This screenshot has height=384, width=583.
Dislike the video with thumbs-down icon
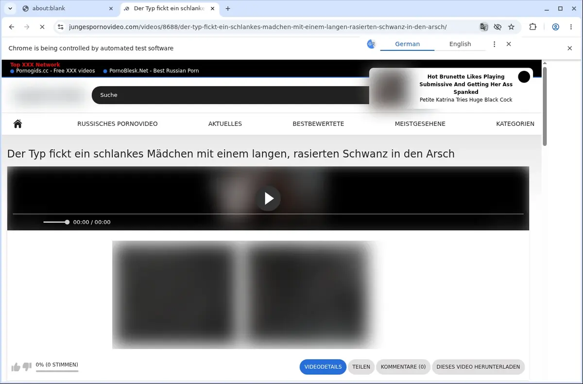click(27, 367)
